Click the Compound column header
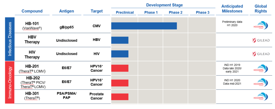This screenshot has width=275, height=109. pyautogui.click(x=32, y=11)
